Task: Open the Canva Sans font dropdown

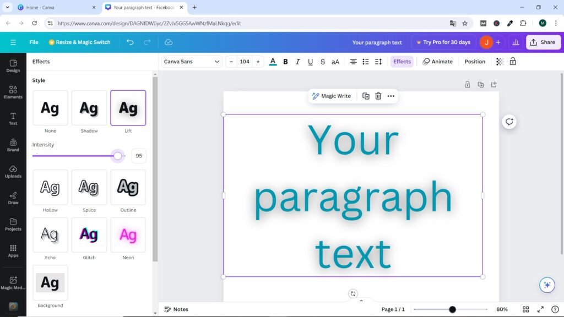Action: tap(191, 61)
